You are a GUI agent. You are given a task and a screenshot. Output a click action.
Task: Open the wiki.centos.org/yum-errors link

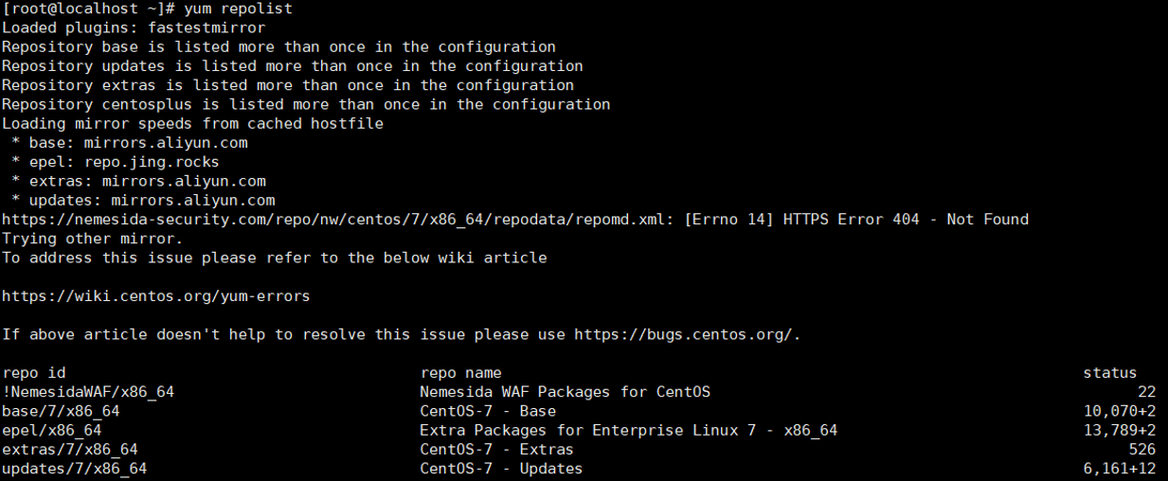click(155, 296)
